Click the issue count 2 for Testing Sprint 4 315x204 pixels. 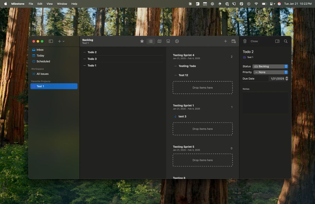pos(232,57)
